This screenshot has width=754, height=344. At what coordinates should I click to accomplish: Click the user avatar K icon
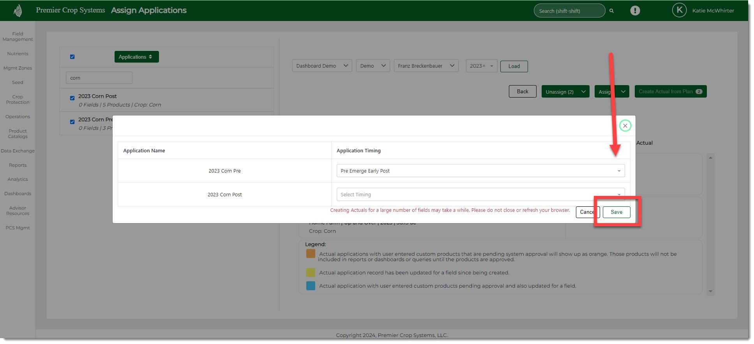[x=679, y=10]
